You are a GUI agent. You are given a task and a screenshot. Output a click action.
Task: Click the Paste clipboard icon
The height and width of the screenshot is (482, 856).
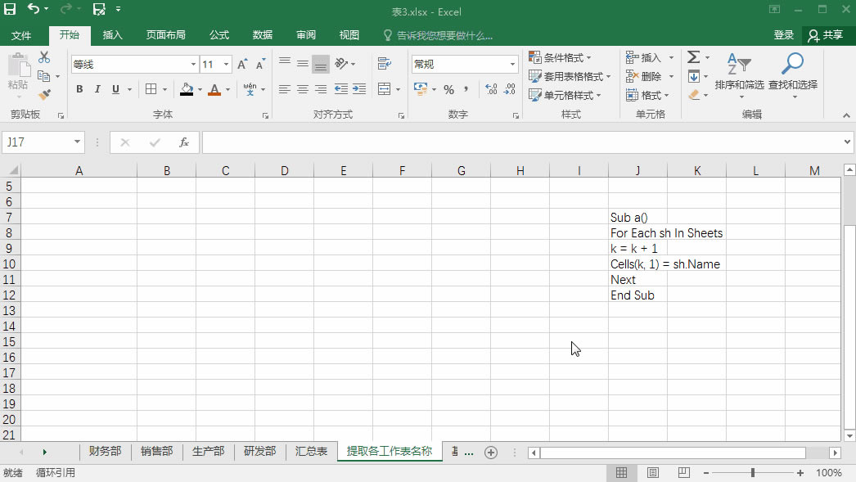coord(19,65)
